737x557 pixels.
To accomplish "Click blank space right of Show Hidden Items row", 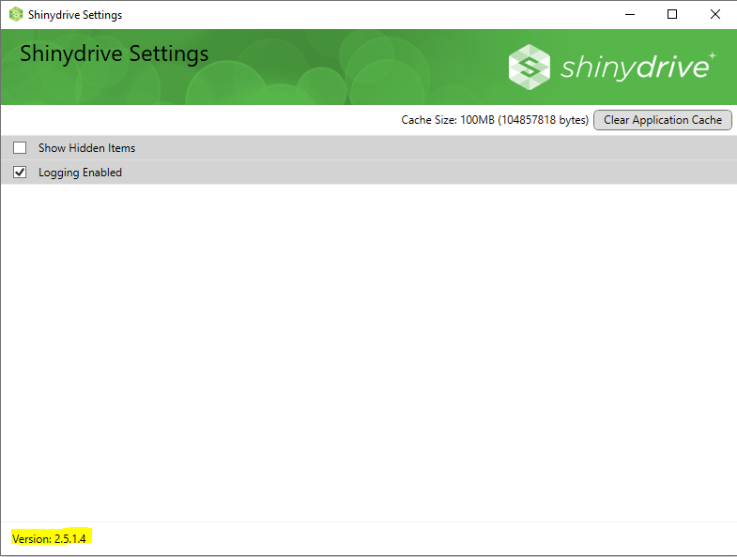I will point(422,148).
